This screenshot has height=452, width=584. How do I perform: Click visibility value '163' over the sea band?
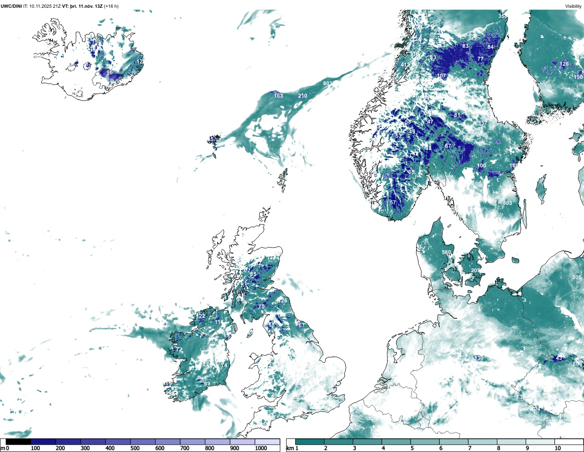278,96
